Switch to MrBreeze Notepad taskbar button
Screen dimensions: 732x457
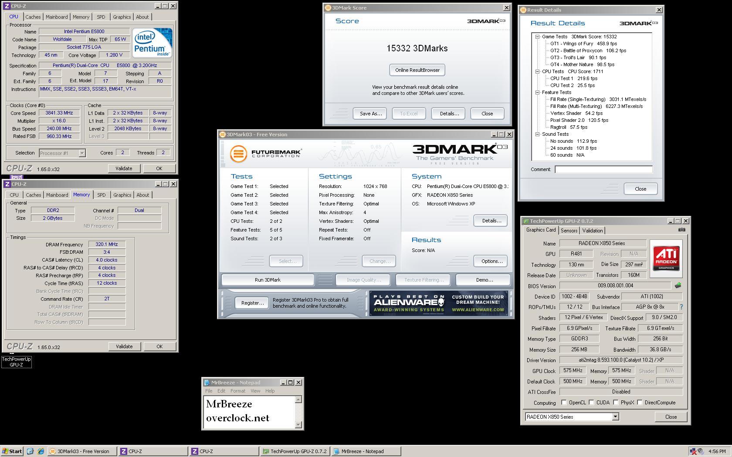(366, 451)
